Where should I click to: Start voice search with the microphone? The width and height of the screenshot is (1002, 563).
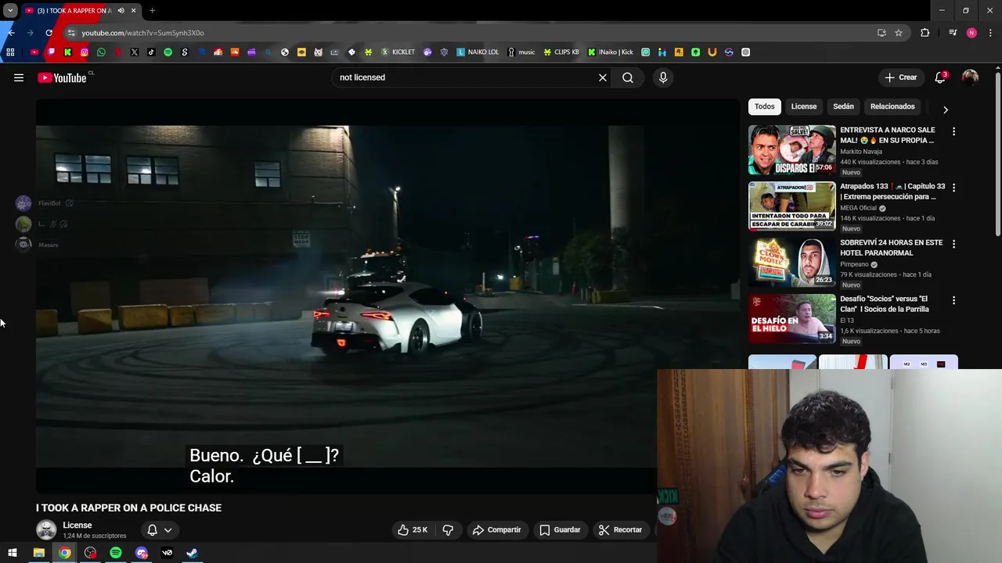click(x=663, y=77)
